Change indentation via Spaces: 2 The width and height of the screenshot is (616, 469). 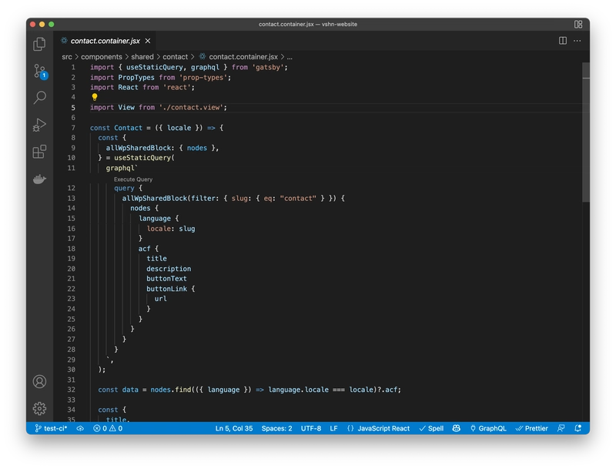[276, 428]
